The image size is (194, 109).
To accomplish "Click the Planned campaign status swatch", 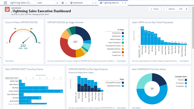I will pos(186,80).
